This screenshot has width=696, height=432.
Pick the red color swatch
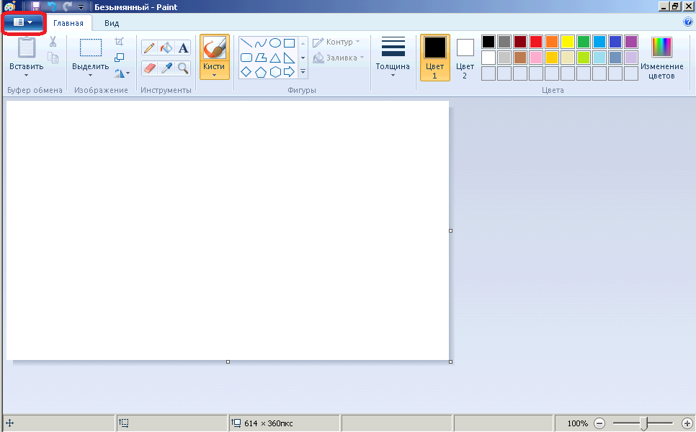pyautogui.click(x=536, y=42)
